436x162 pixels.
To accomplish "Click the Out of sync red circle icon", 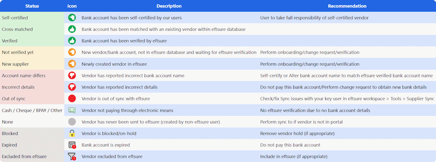I will pyautogui.click(x=72, y=98).
